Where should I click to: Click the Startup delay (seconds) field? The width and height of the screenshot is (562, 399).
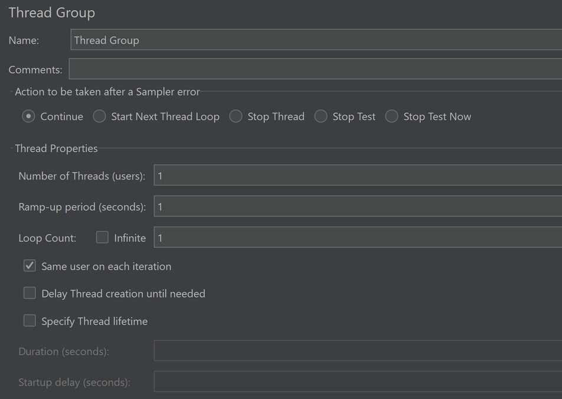tap(357, 382)
